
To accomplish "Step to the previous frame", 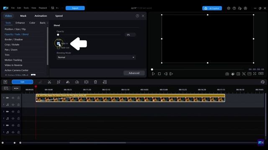I will (166, 74).
